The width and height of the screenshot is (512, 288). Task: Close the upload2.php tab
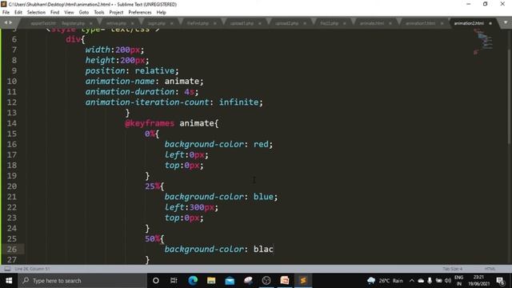[305, 23]
